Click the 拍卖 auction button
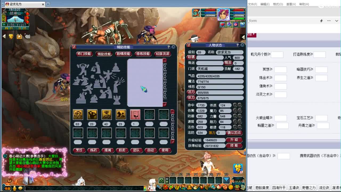Image resolution: width=341 pixels, height=192 pixels. click(122, 150)
